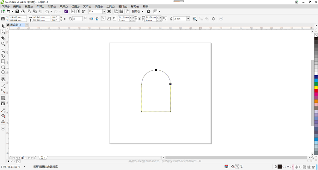
Task: Expand the Undo history dropdown arrow
Action: click(51, 11)
